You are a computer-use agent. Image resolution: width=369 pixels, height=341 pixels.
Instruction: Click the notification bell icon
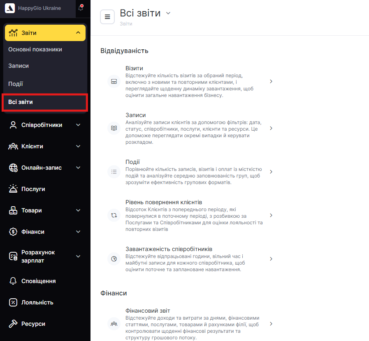pyautogui.click(x=81, y=8)
